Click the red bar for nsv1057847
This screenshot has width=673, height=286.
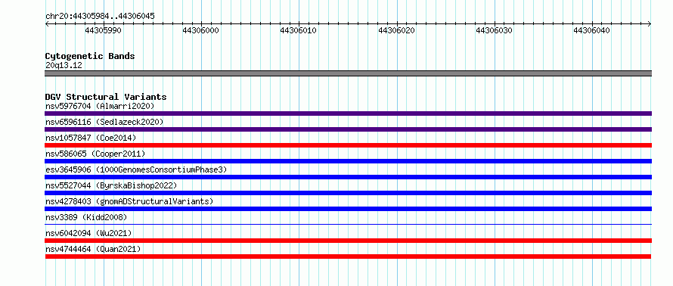(348, 145)
